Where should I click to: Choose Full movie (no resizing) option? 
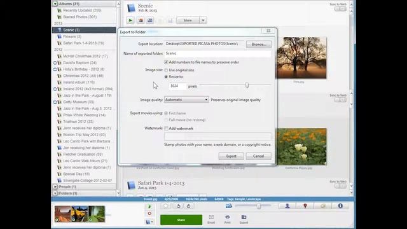click(166, 120)
